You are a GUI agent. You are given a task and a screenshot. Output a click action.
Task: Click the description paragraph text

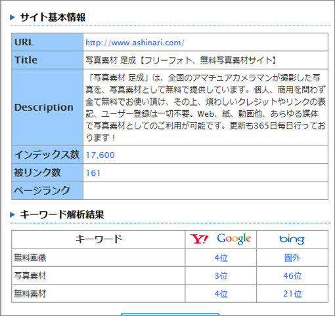click(206, 108)
